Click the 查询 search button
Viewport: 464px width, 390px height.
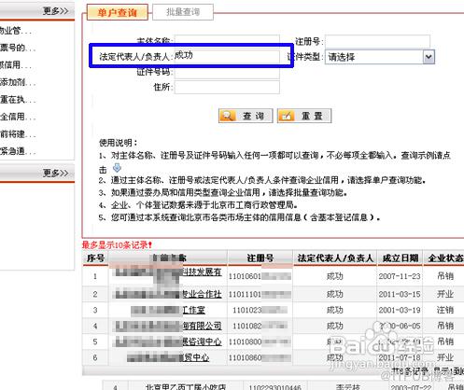point(246,116)
